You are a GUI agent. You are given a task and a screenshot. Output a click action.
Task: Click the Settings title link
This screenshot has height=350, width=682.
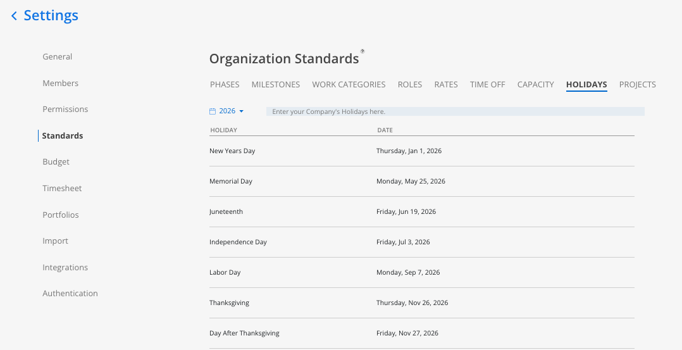tap(51, 15)
